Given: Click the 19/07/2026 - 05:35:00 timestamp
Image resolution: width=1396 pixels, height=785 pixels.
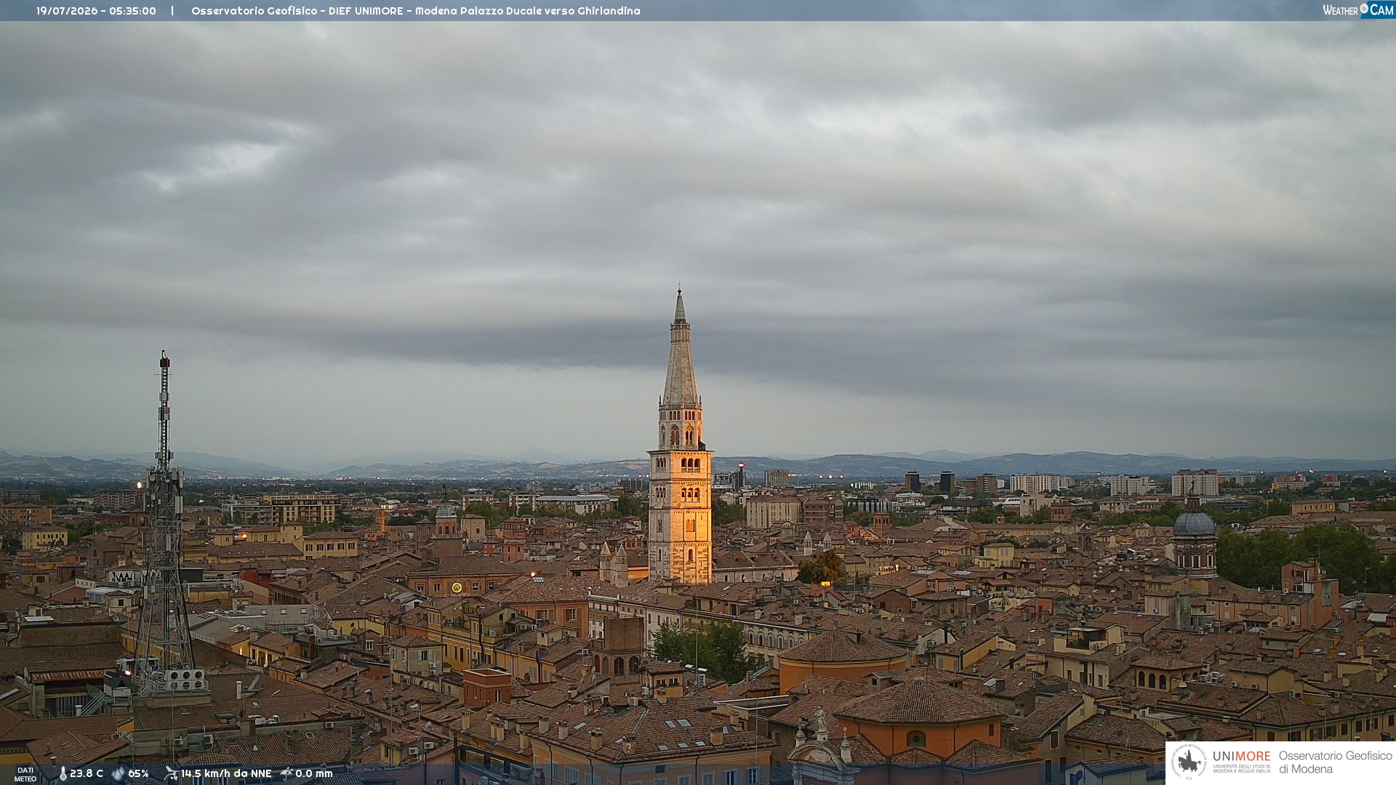Looking at the screenshot, I should [x=96, y=11].
